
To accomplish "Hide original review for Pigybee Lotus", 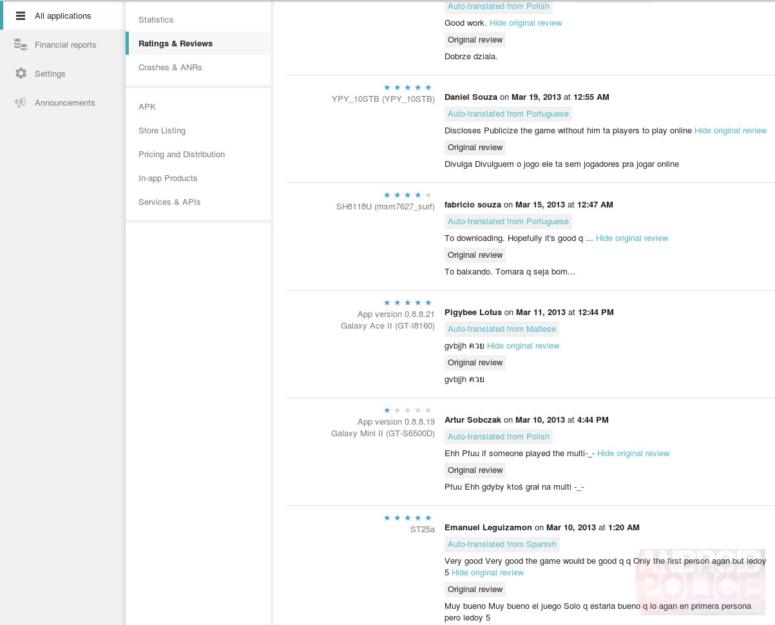I will click(x=523, y=346).
